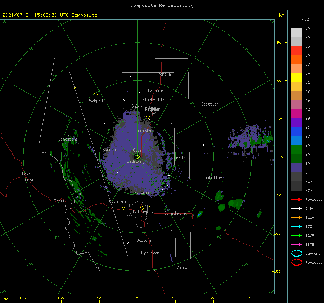Click the 36 dBZ purple swatch
This screenshot has width=324, height=303.
297,122
